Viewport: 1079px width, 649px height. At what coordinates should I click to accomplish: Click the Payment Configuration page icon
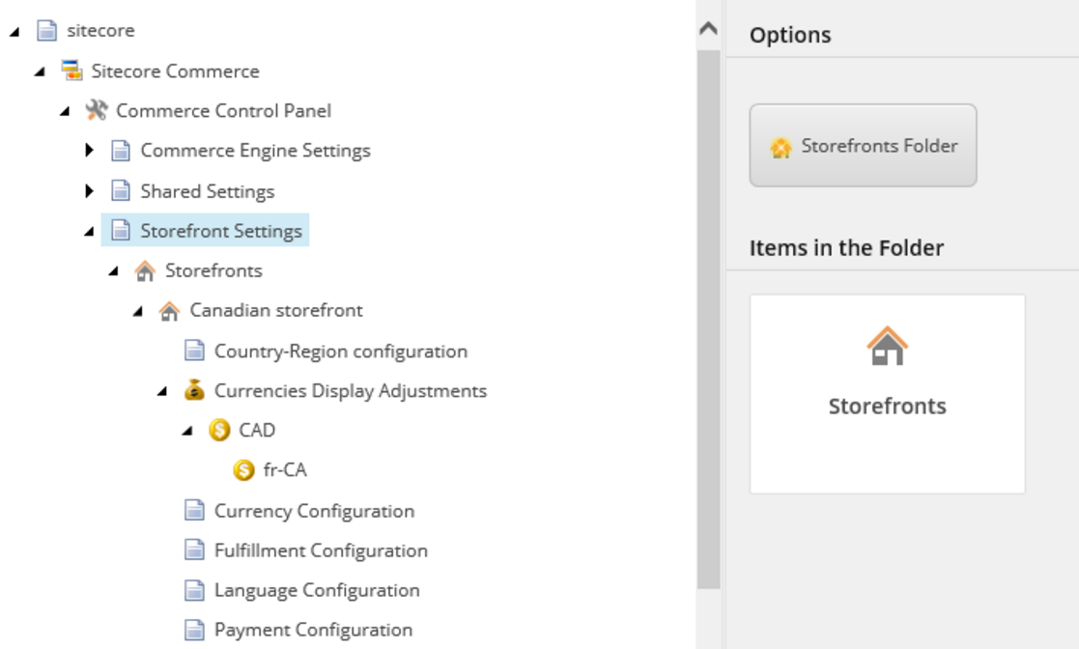(x=194, y=630)
